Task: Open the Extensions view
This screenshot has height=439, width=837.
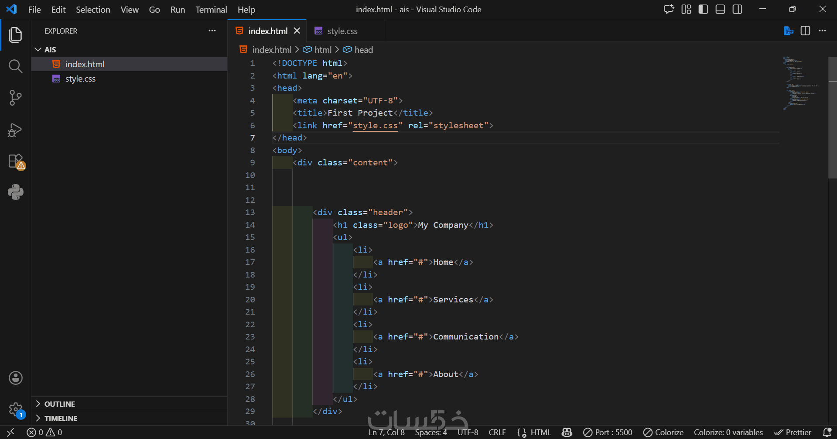Action: click(16, 161)
